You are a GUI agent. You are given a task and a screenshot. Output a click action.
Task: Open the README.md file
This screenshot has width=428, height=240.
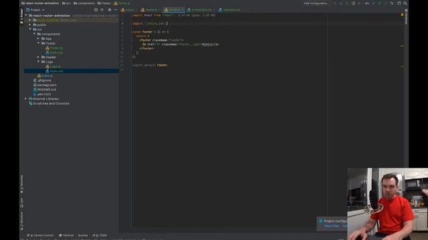click(x=45, y=89)
